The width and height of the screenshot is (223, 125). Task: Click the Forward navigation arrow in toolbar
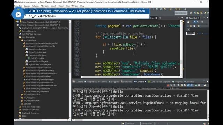point(185,9)
